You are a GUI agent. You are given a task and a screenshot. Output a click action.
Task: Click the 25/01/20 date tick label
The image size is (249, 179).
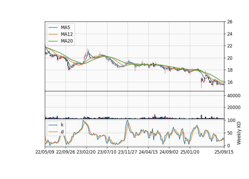pos(190,152)
